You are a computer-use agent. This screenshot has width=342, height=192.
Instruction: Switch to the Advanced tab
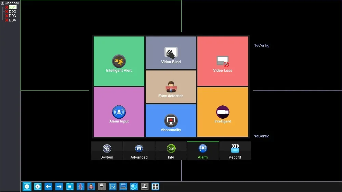[139, 151]
